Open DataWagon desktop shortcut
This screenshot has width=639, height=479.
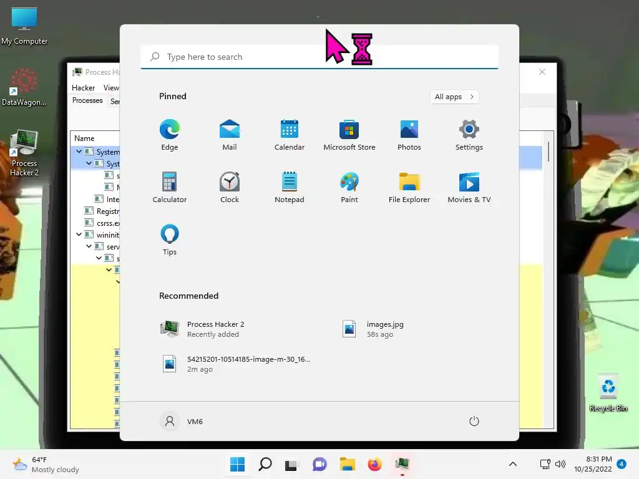tap(24, 87)
